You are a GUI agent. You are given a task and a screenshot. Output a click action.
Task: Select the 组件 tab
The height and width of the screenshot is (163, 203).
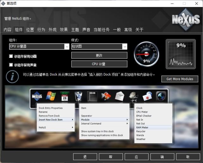click(x=19, y=30)
